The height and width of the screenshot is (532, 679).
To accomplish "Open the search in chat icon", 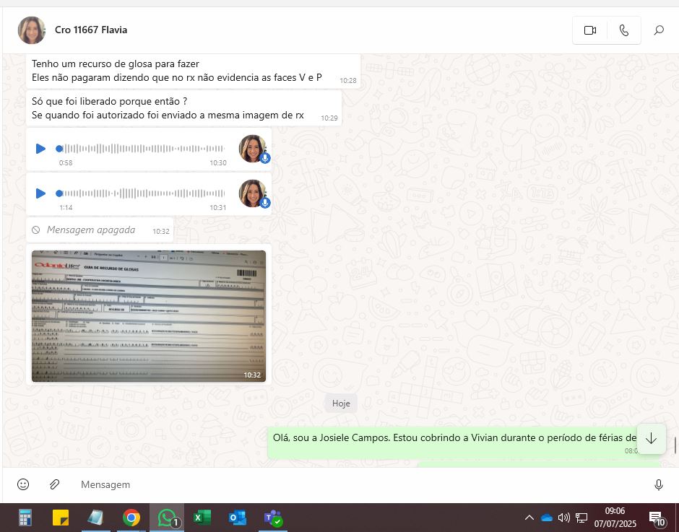I will pos(659,30).
